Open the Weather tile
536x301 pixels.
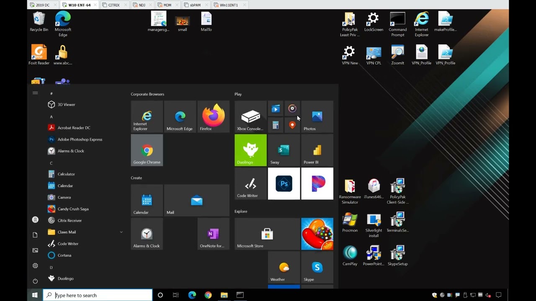click(x=284, y=267)
